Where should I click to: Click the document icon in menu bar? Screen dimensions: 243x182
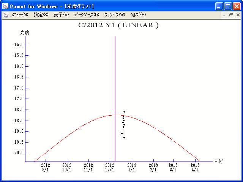click(x=6, y=15)
